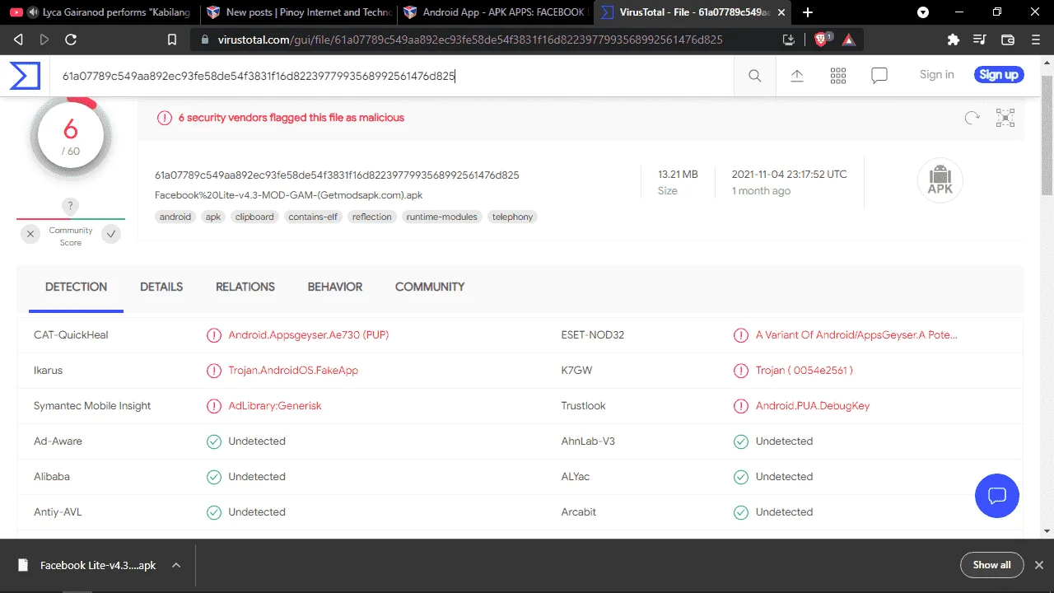Select the Trojan.AndroidOS.FakeApp result
The image size is (1054, 593).
[293, 371]
